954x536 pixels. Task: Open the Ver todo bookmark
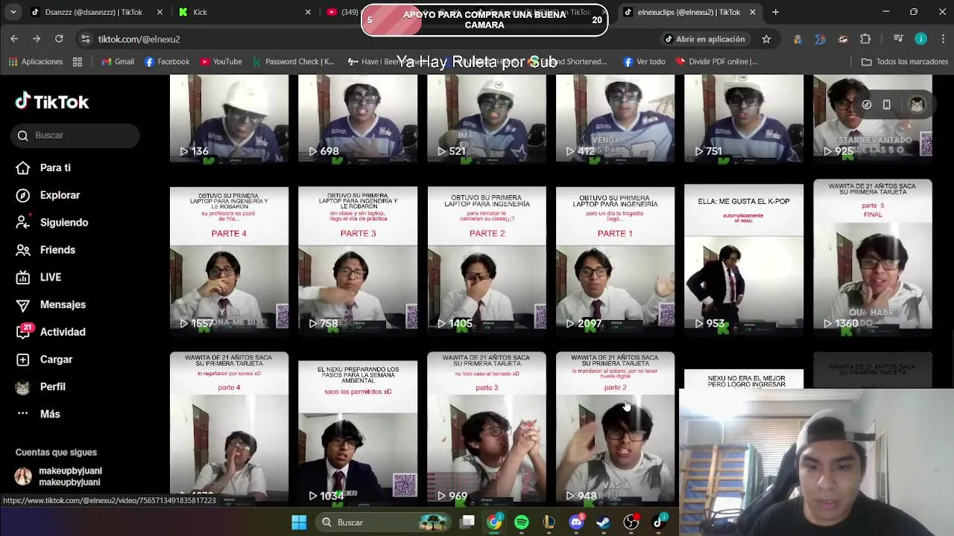(x=644, y=62)
